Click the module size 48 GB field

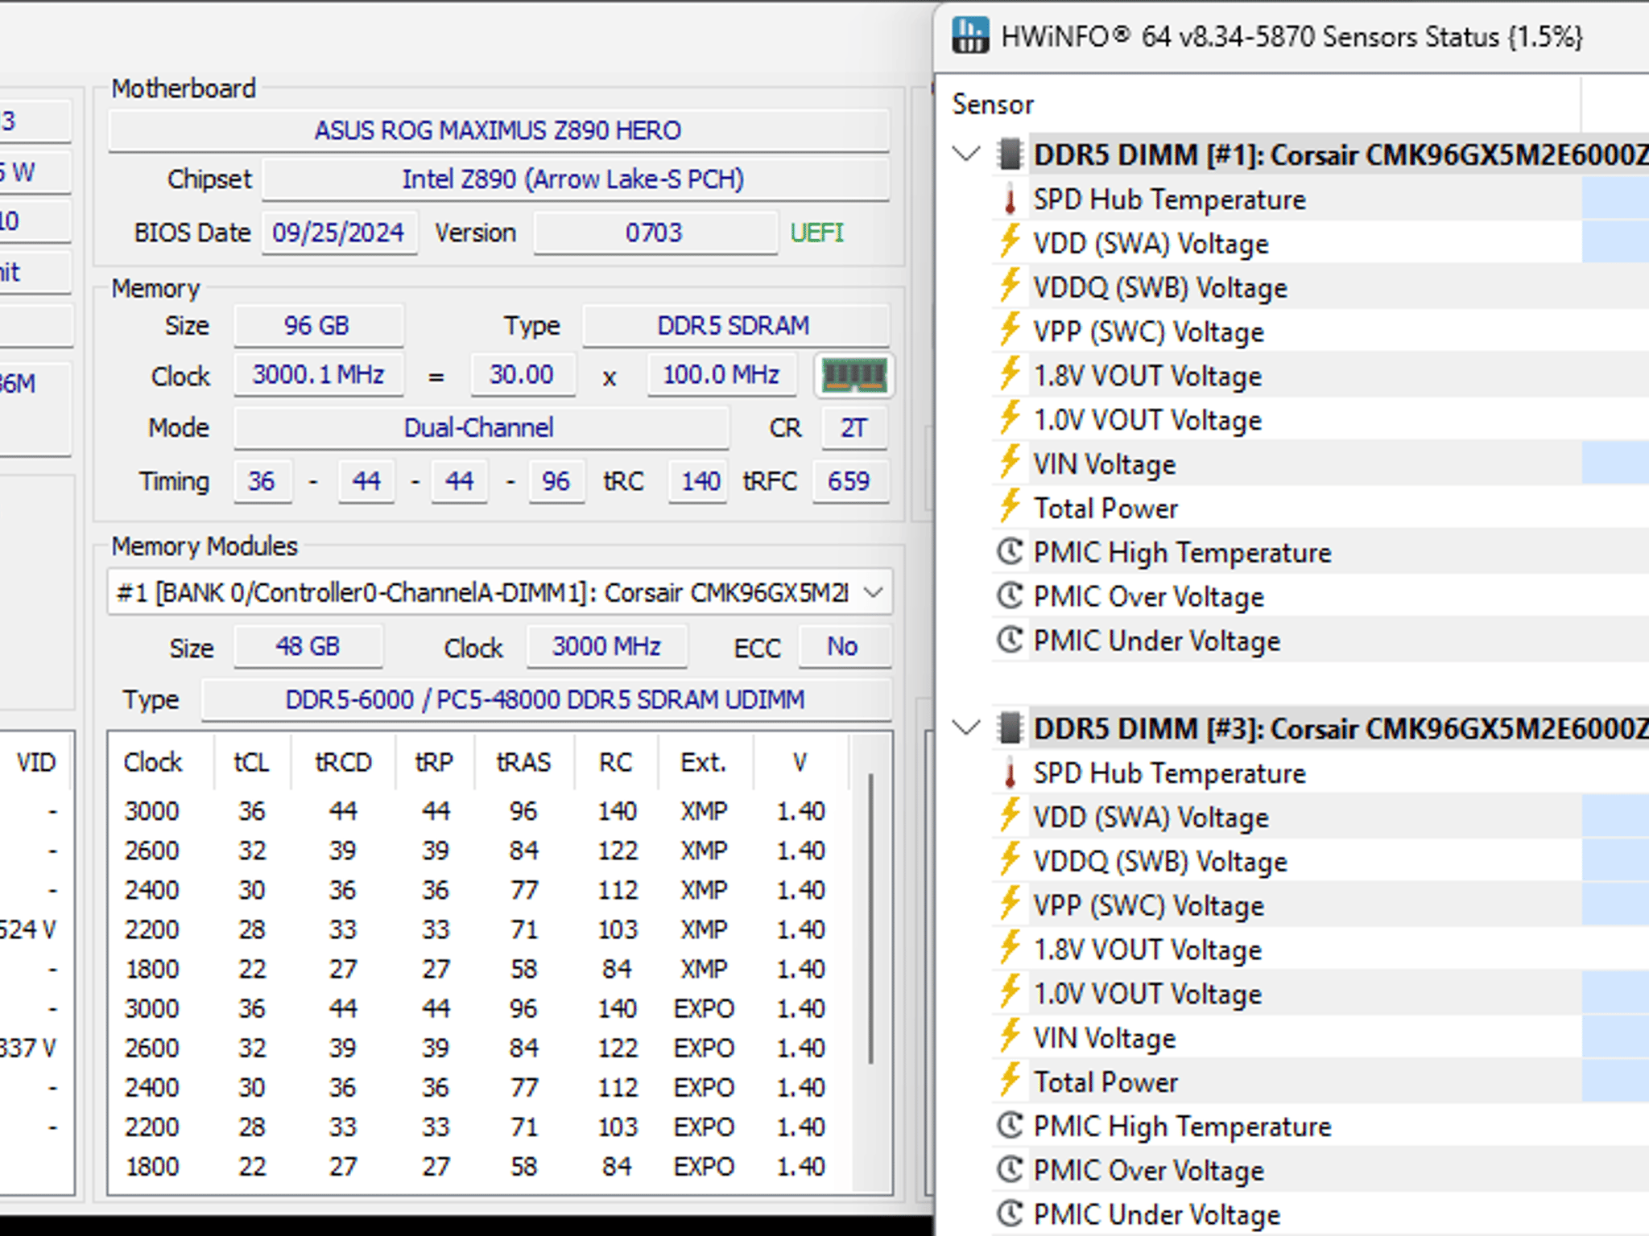pos(308,646)
